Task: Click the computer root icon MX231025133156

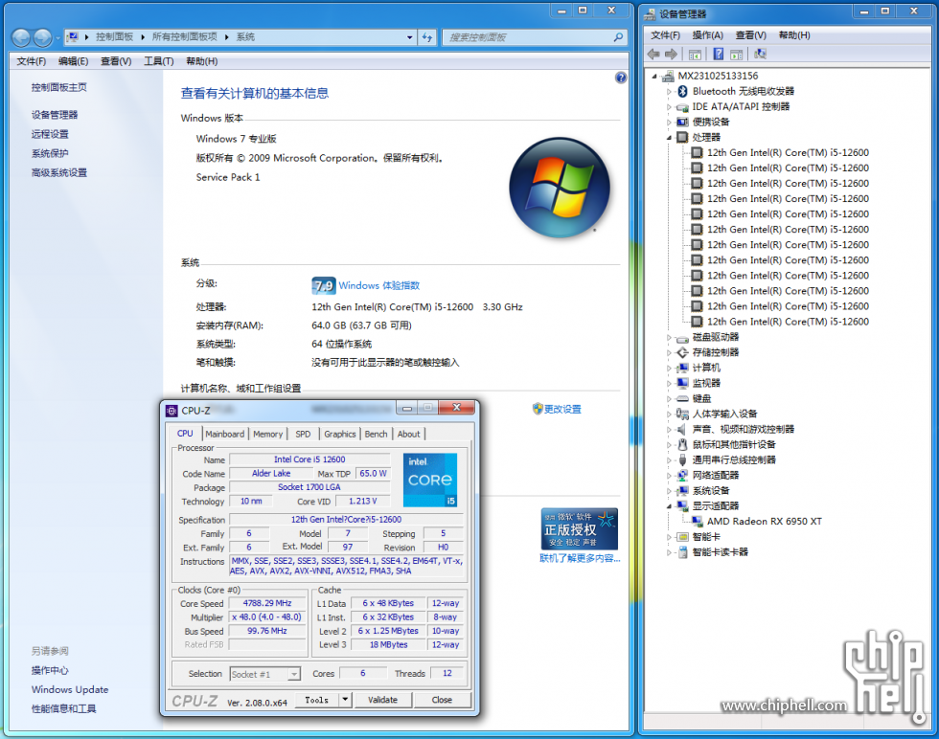Action: [x=668, y=76]
